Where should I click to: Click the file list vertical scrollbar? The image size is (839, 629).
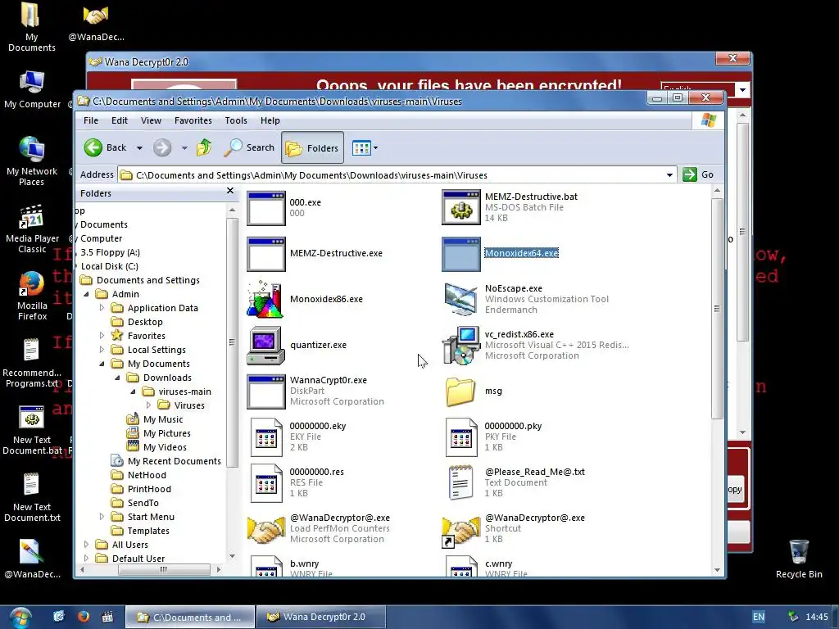[717, 308]
